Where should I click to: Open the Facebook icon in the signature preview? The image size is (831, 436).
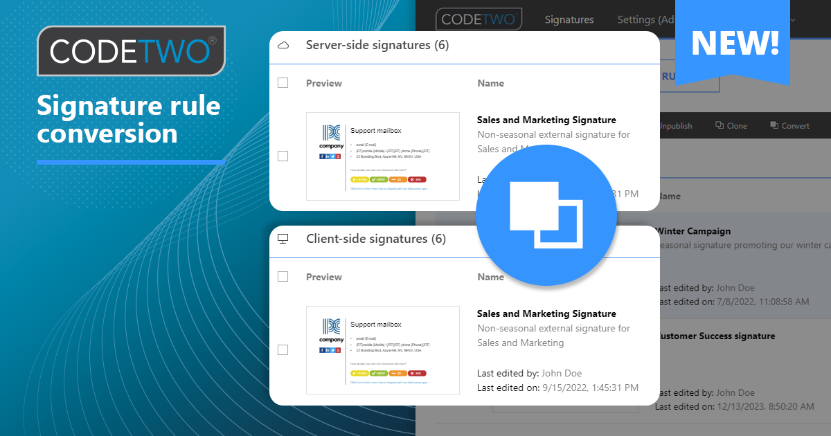[322, 156]
